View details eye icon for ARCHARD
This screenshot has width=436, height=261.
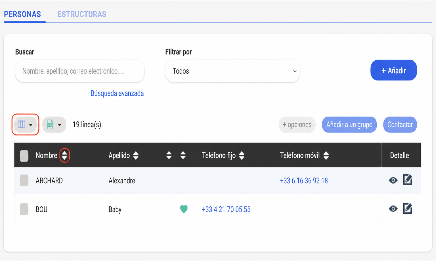[x=393, y=180]
